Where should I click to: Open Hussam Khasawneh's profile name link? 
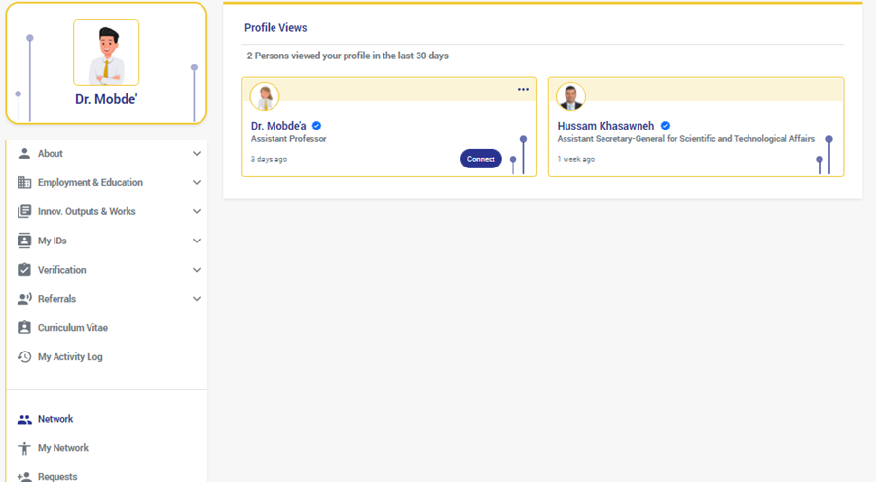(x=605, y=126)
